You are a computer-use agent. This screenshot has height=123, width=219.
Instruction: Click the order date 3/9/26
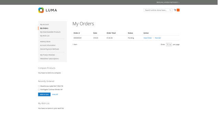[x=96, y=38]
